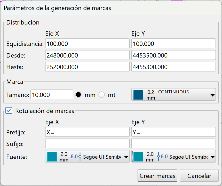Click the teal line color swatch for Marca

click(138, 94)
